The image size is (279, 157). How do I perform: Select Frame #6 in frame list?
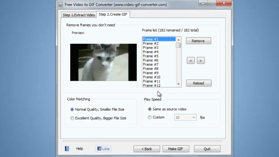[159, 60]
